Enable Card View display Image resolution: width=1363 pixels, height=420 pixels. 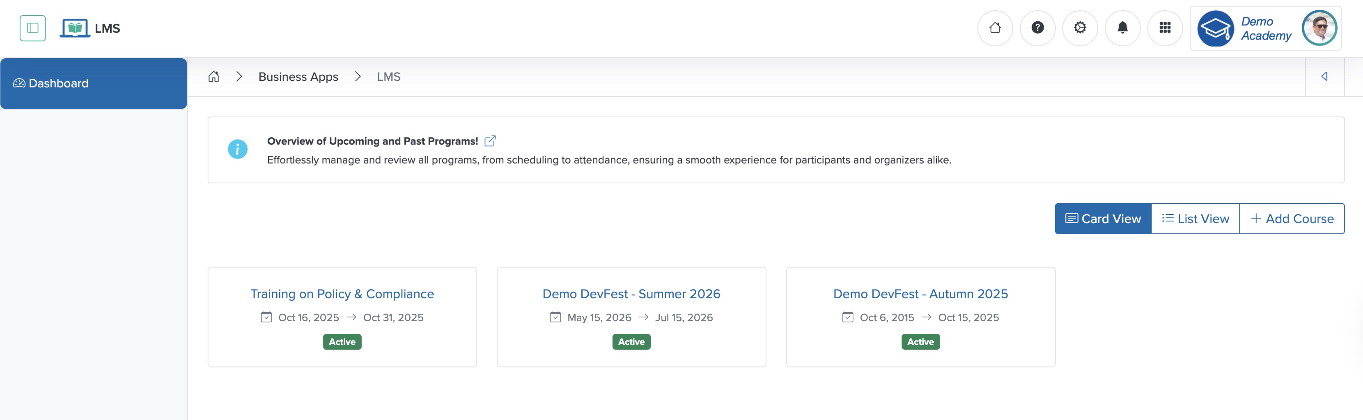1103,218
